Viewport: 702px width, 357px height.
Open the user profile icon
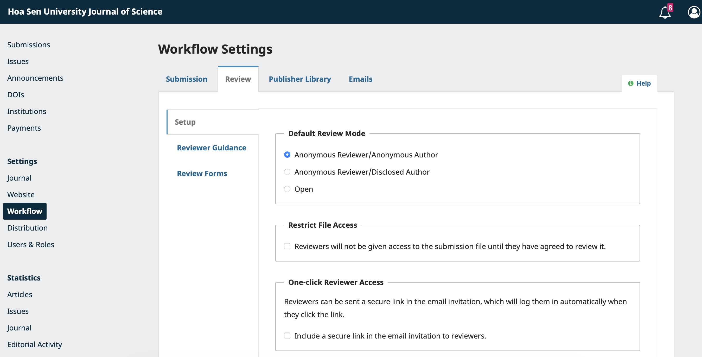[694, 12]
